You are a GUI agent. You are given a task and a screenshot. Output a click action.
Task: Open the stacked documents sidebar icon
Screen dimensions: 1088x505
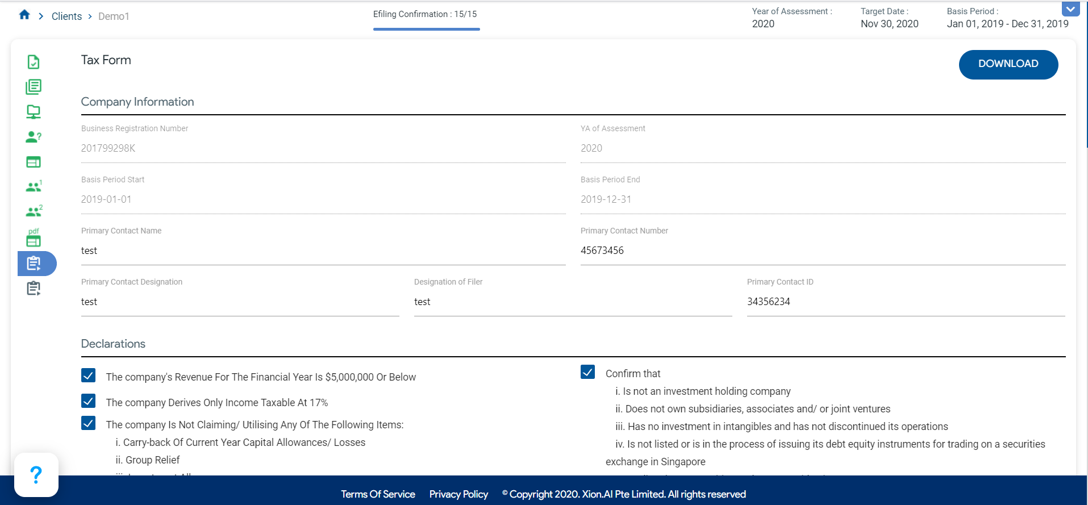click(34, 87)
